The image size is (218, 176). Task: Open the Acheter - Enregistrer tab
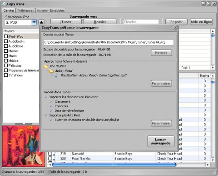coord(51,10)
